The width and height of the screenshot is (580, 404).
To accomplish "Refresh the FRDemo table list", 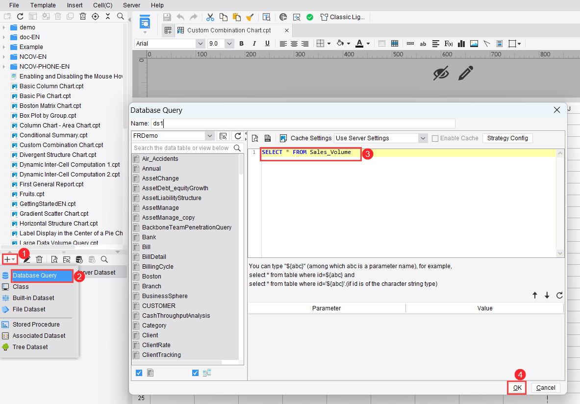I will [237, 136].
